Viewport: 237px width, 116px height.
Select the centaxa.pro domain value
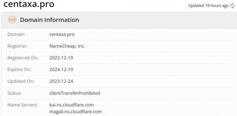point(62,34)
